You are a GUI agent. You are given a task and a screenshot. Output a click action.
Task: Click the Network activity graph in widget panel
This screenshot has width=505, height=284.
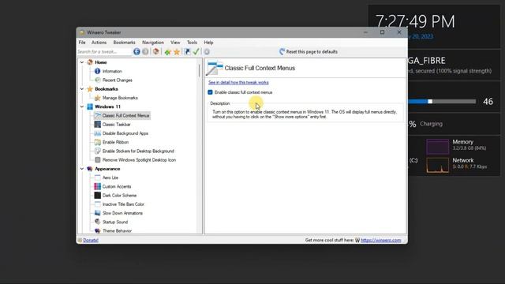[437, 165]
